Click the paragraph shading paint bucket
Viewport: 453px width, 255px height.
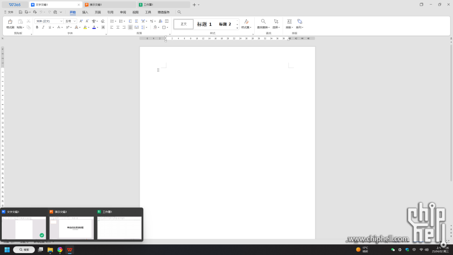[x=155, y=27]
